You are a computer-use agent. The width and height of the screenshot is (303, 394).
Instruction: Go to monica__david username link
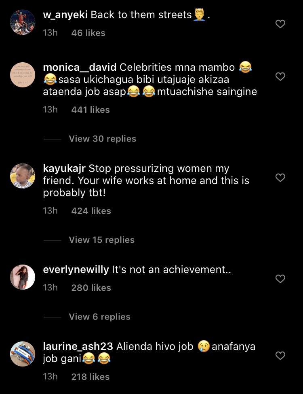[x=80, y=67]
